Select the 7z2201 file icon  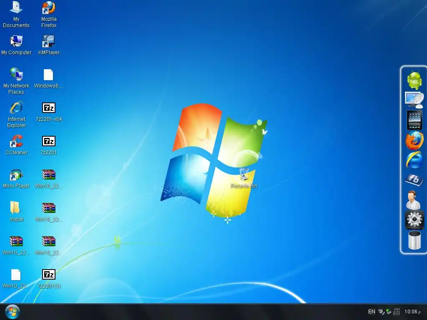(x=48, y=145)
